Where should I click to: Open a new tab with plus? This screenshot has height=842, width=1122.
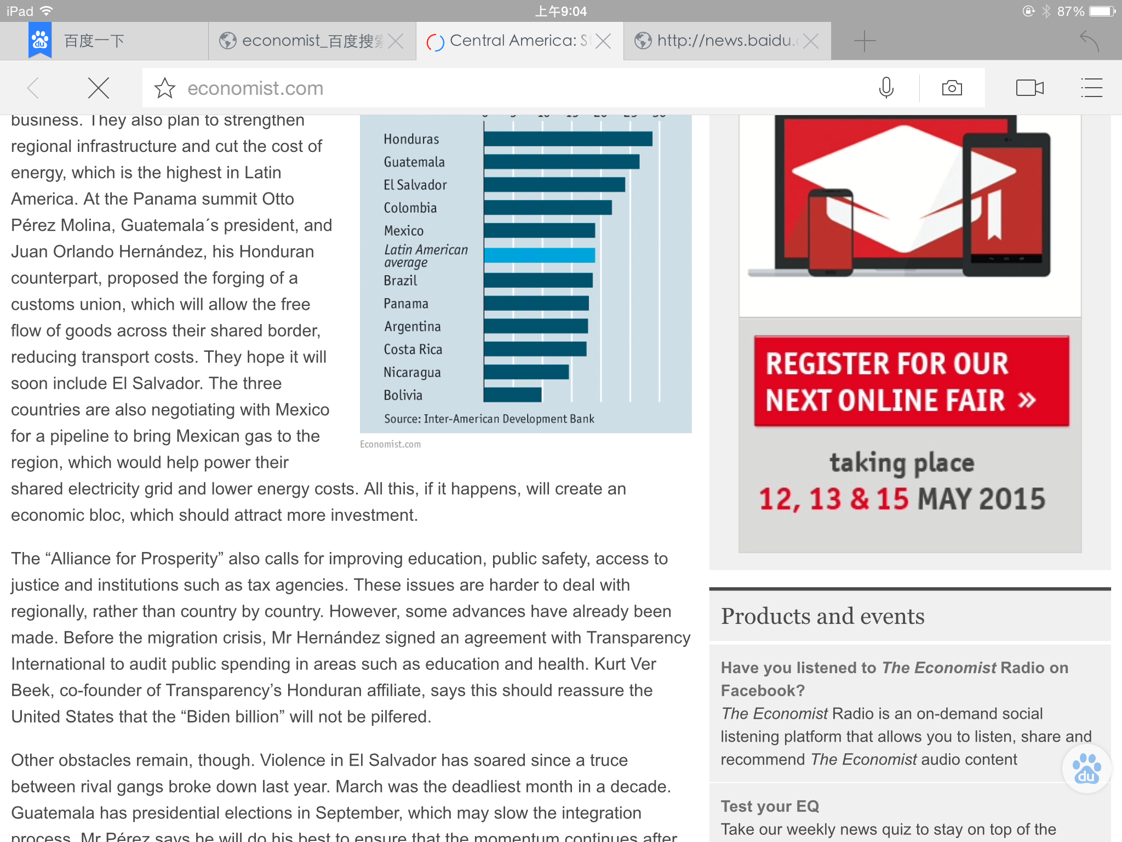coord(865,41)
